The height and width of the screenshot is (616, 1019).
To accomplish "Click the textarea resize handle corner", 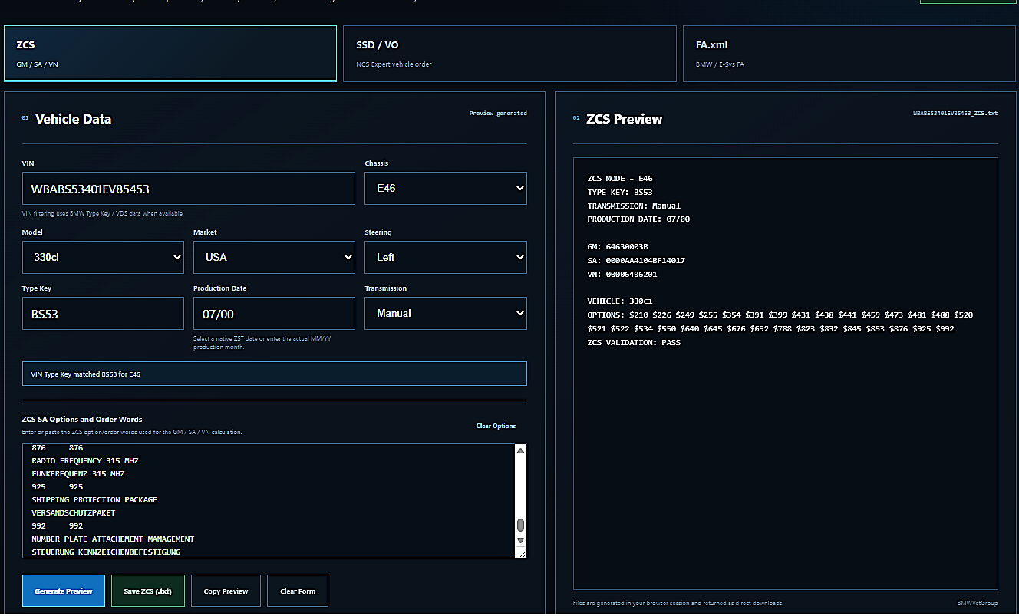I will (x=521, y=552).
